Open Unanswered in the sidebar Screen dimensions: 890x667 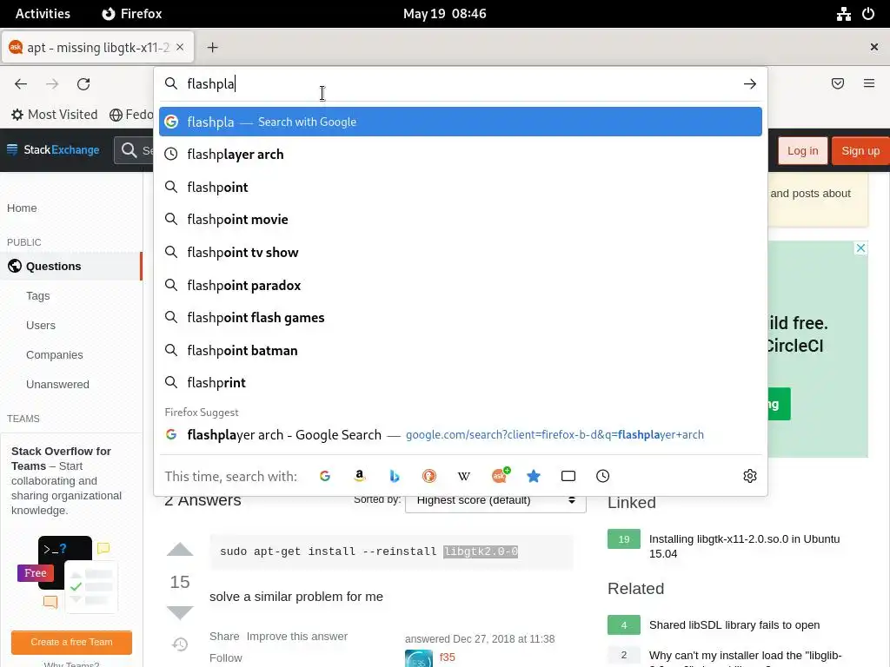click(x=57, y=384)
